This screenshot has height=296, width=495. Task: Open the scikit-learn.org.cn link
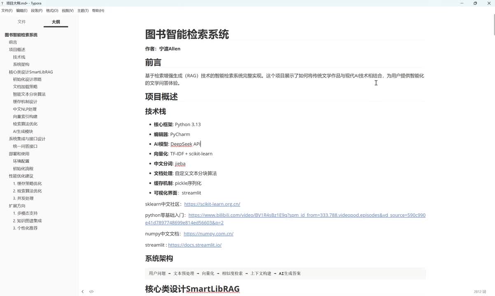pyautogui.click(x=212, y=204)
